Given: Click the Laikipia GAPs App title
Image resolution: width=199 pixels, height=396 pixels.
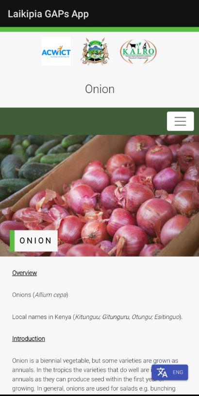Looking at the screenshot, I should [x=48, y=14].
